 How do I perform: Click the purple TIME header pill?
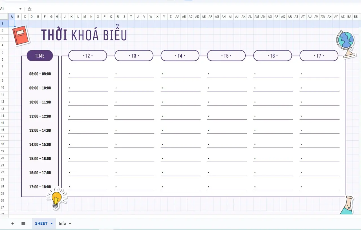pos(40,56)
